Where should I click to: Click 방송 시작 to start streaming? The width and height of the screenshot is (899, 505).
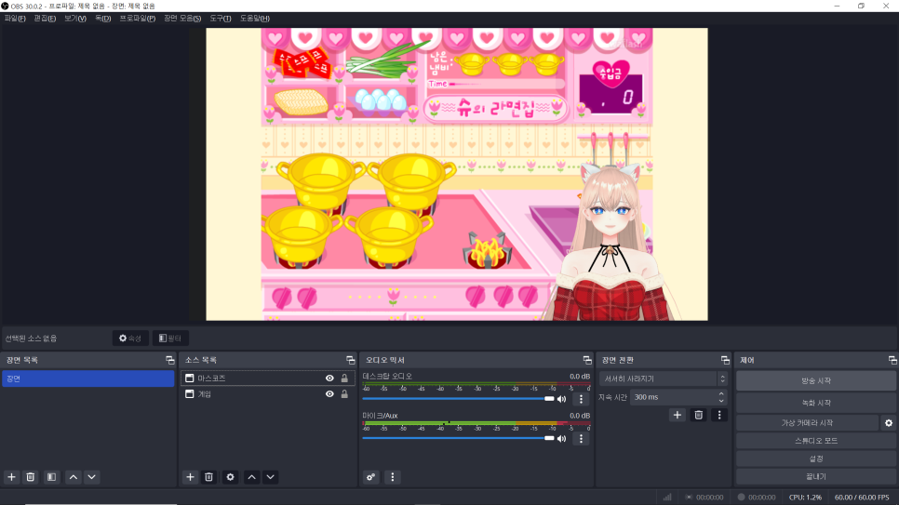click(x=816, y=380)
